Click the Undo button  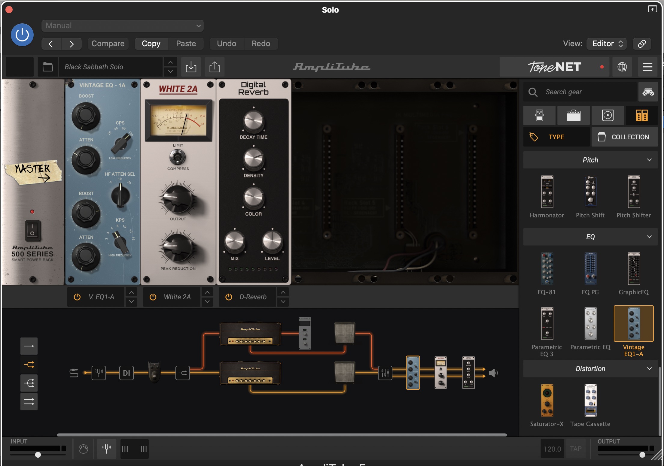[x=227, y=44]
